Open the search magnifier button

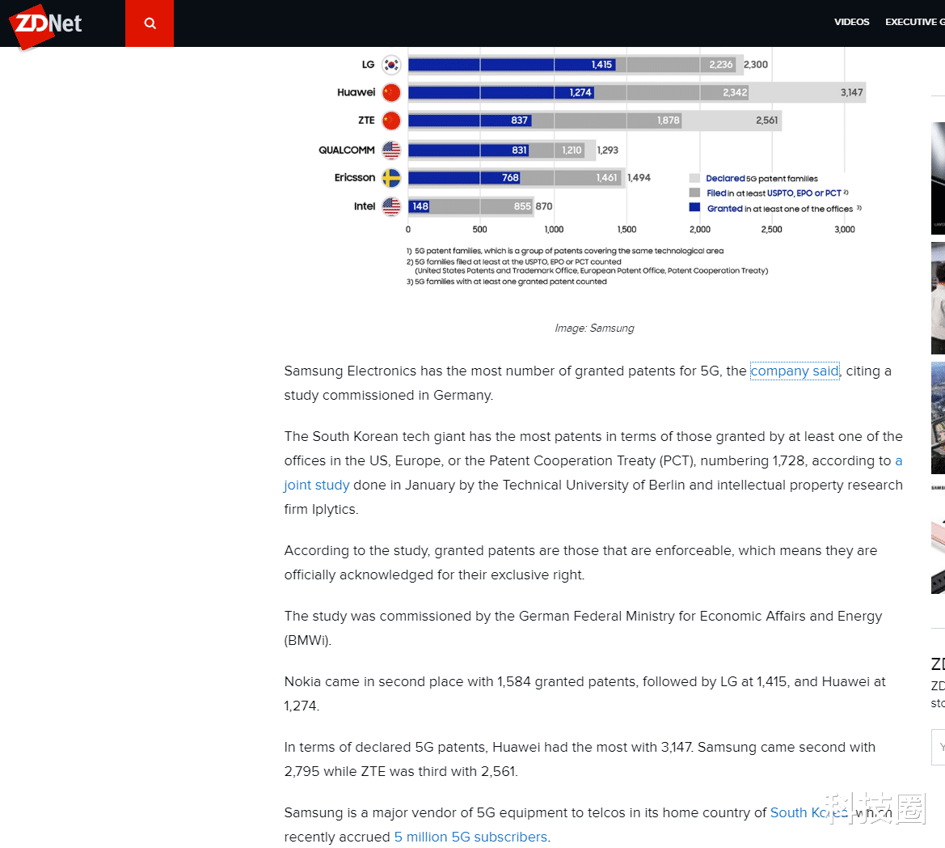(150, 23)
